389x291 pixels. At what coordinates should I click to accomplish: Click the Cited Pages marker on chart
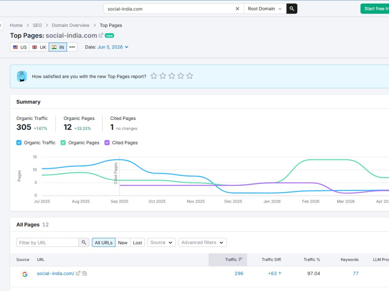pyautogui.click(x=116, y=173)
